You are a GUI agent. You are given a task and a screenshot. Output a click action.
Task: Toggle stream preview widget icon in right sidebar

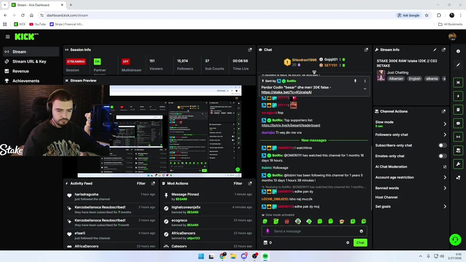pos(458,83)
